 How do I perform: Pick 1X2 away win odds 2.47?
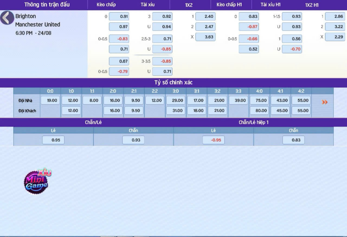[x=205, y=27]
